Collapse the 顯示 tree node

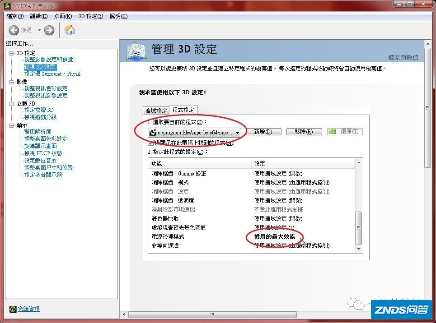click(x=11, y=125)
